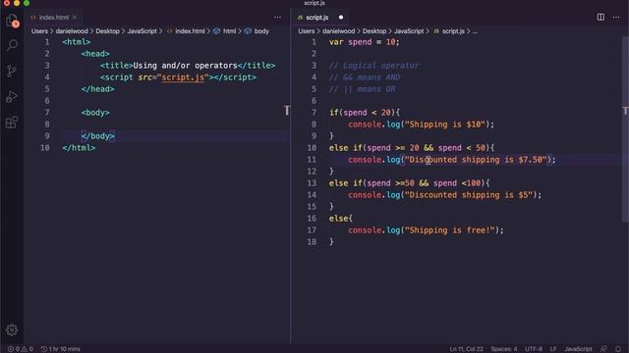Click the 1 hr 10 mins status item
629x353 pixels.
coord(61,349)
